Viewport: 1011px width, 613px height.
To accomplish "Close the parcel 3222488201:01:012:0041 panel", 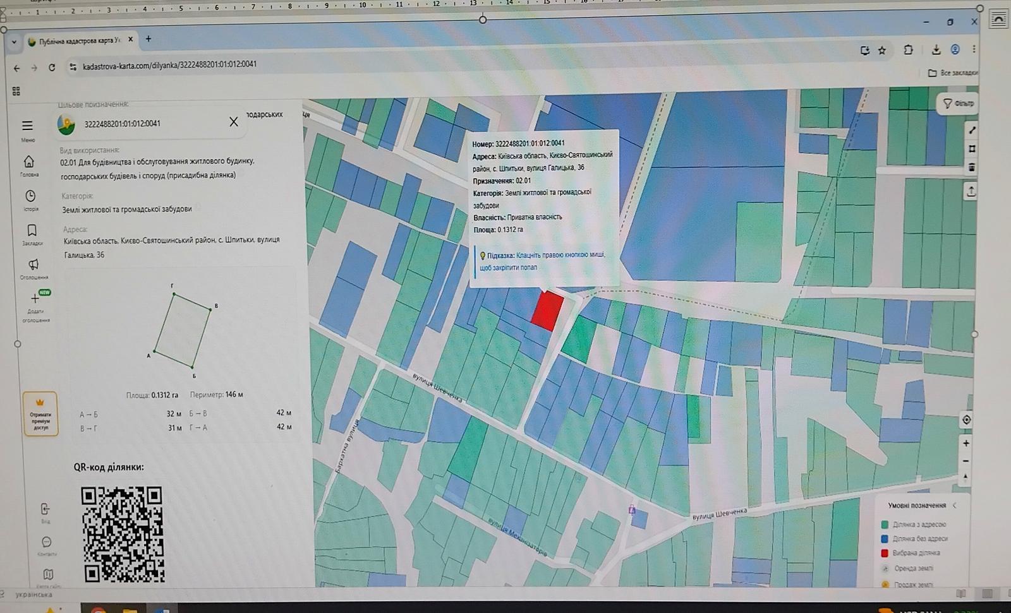I will coord(234,122).
